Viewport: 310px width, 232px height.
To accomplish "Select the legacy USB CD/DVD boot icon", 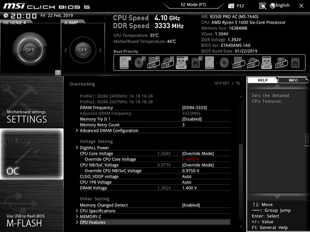I will click(253, 63).
